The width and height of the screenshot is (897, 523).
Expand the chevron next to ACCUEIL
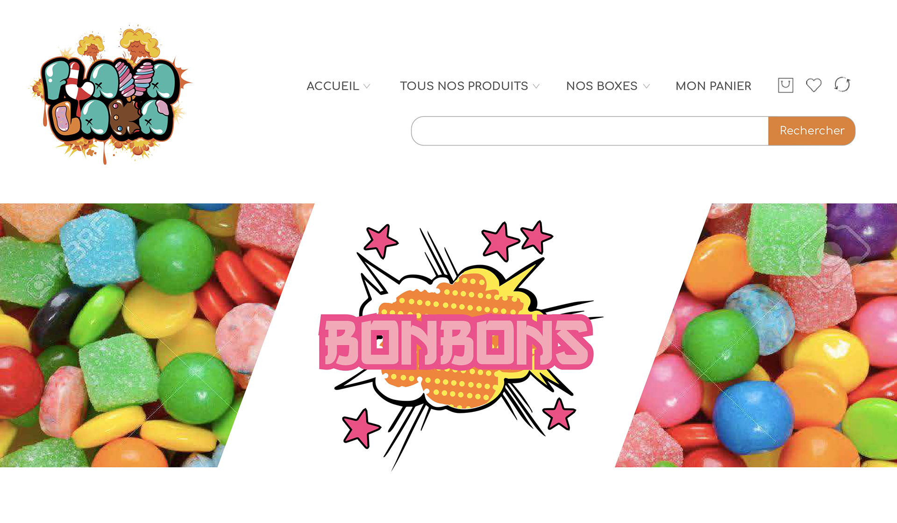[x=367, y=86]
